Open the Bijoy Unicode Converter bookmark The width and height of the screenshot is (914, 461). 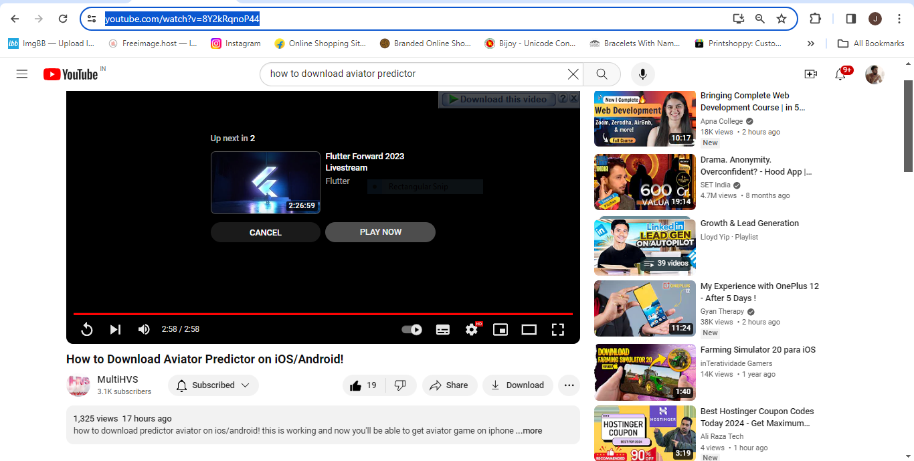(530, 43)
